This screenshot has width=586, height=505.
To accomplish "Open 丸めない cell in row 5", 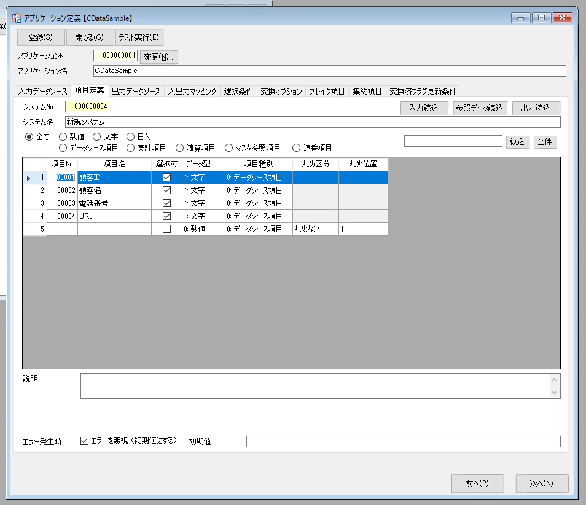I will coord(316,229).
